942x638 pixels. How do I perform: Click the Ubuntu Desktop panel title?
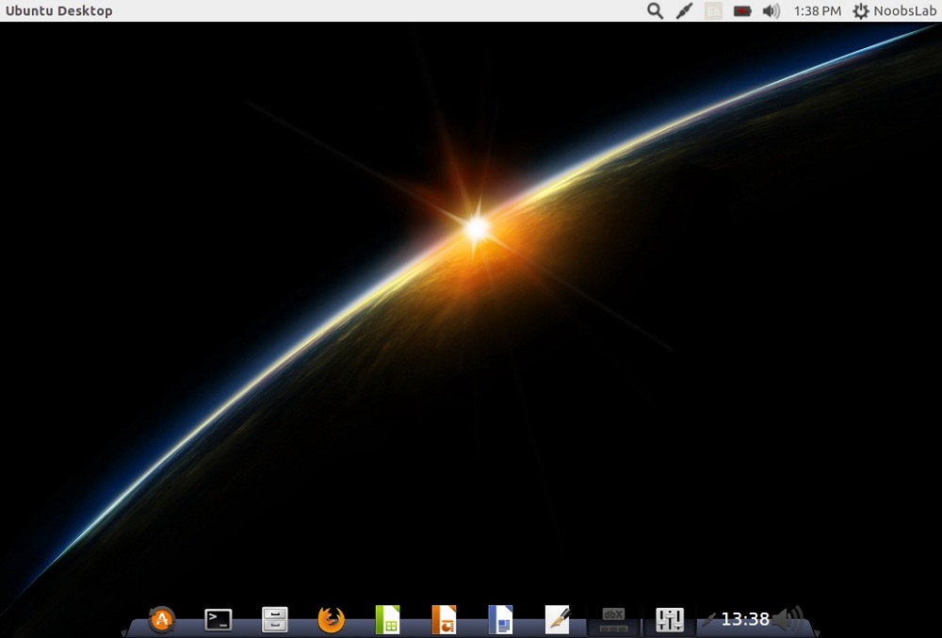click(58, 10)
